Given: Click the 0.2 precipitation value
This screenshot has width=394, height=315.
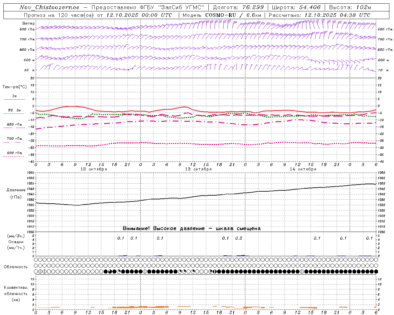Looking at the screenshot, I should point(239,238).
